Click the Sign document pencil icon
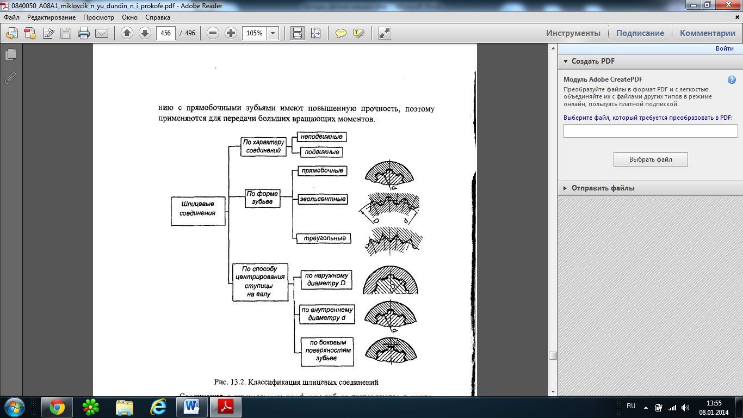This screenshot has height=418, width=743. [x=48, y=33]
